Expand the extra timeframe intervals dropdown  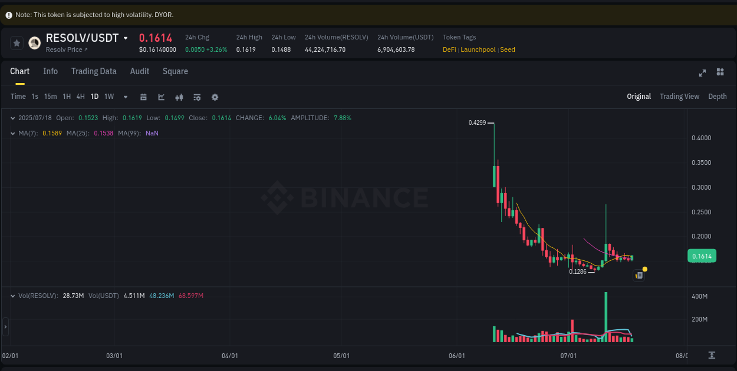click(125, 97)
